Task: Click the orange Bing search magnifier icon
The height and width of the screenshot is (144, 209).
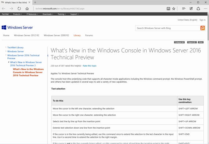Action: [x=202, y=28]
